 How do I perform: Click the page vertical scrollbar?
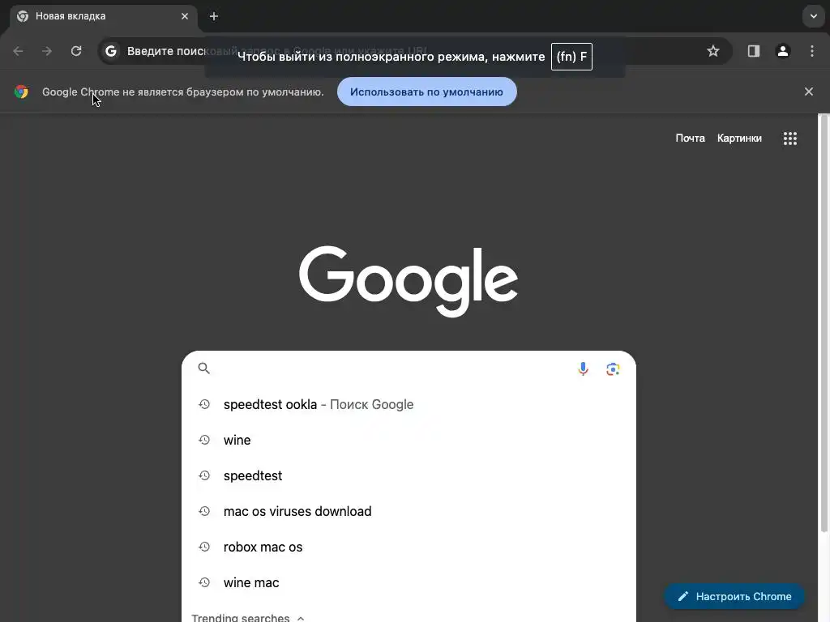pos(824,322)
